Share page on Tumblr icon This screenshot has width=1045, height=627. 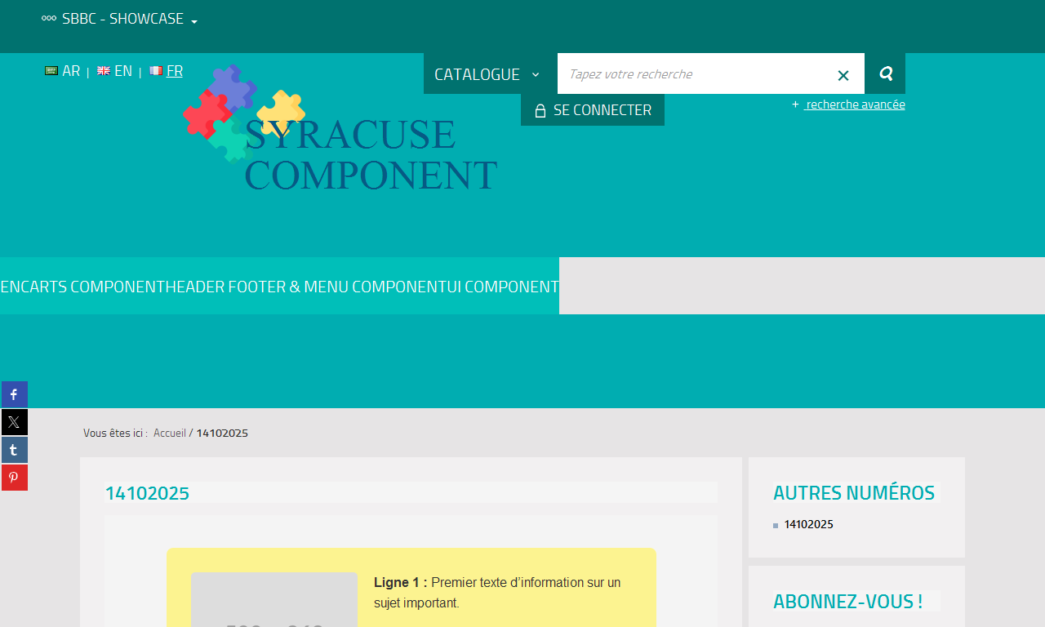(x=14, y=450)
